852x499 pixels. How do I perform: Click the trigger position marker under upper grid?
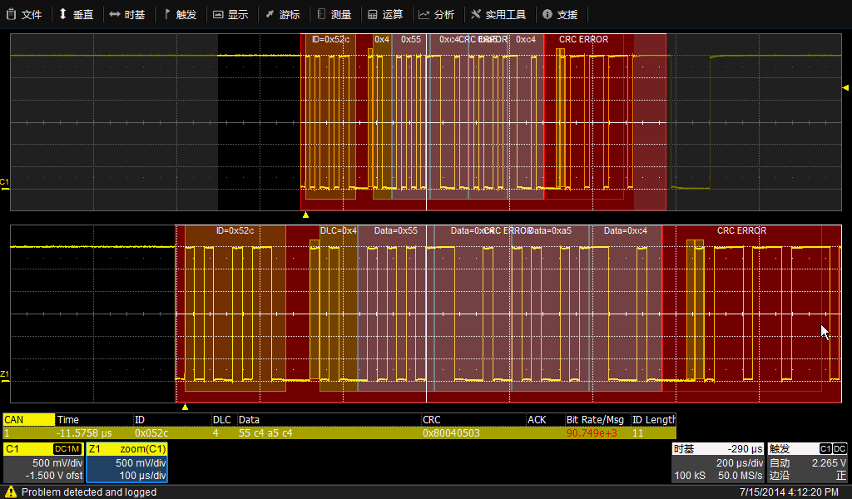[x=306, y=215]
